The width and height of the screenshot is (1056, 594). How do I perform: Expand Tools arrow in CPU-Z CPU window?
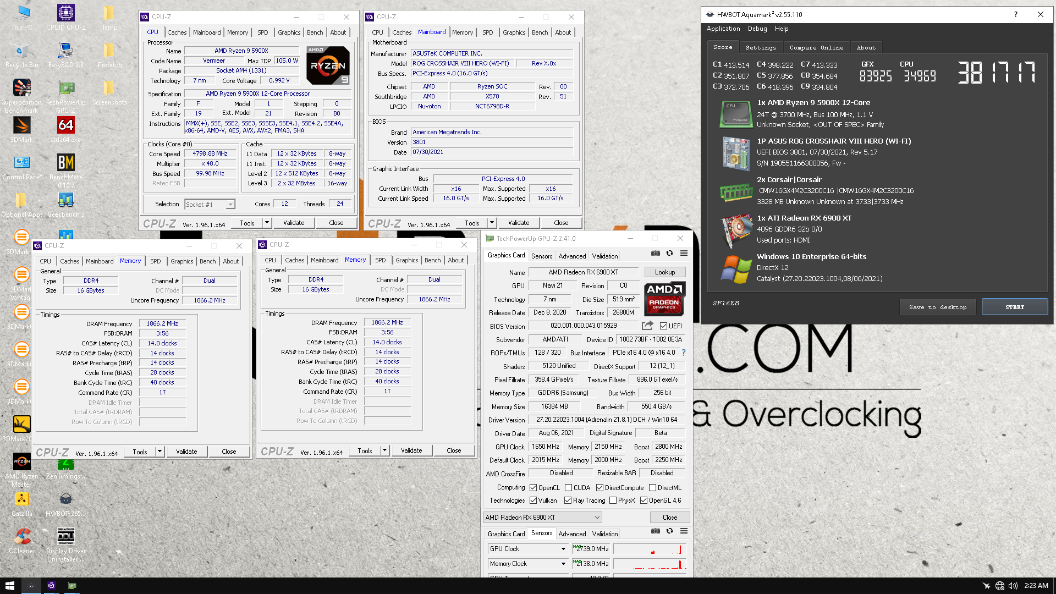click(x=267, y=223)
